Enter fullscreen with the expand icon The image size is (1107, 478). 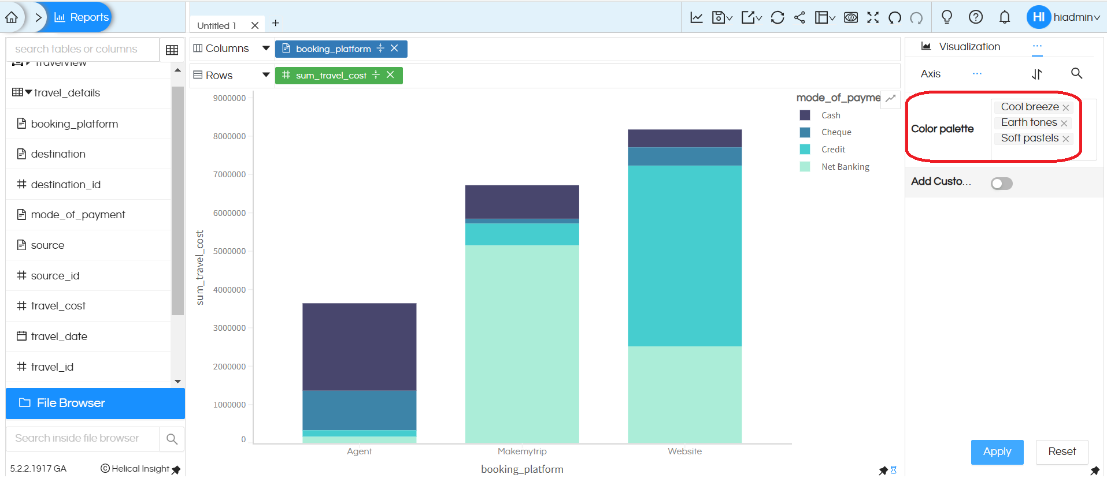click(x=873, y=17)
